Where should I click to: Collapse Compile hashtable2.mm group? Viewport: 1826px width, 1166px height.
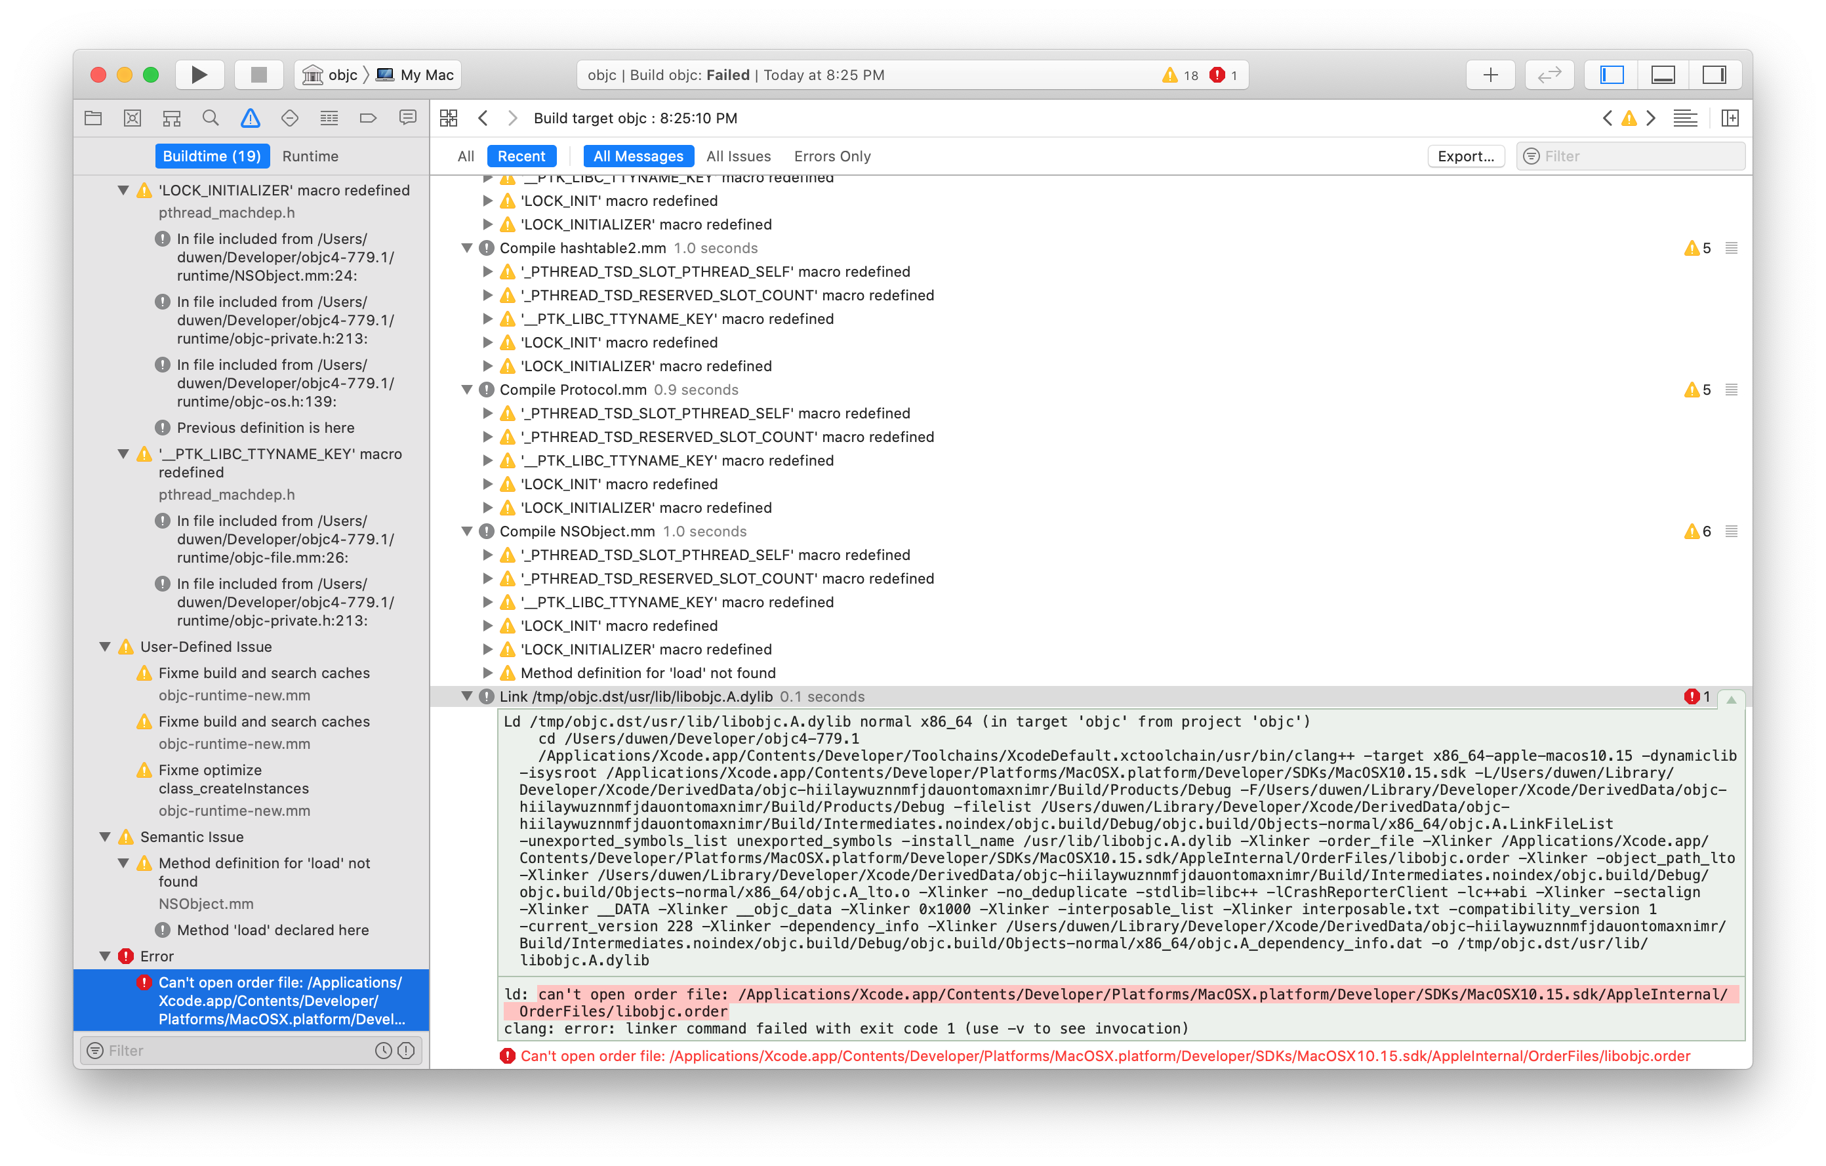pyautogui.click(x=467, y=248)
